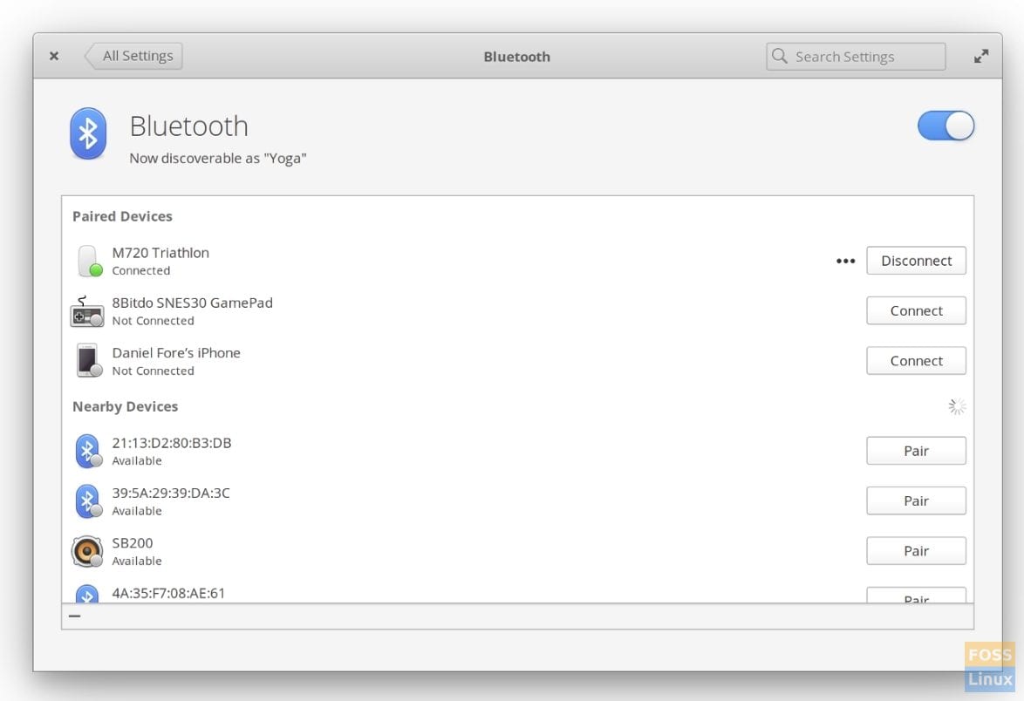Viewport: 1024px width, 701px height.
Task: Select the SB200 speaker icon
Action: pos(87,552)
